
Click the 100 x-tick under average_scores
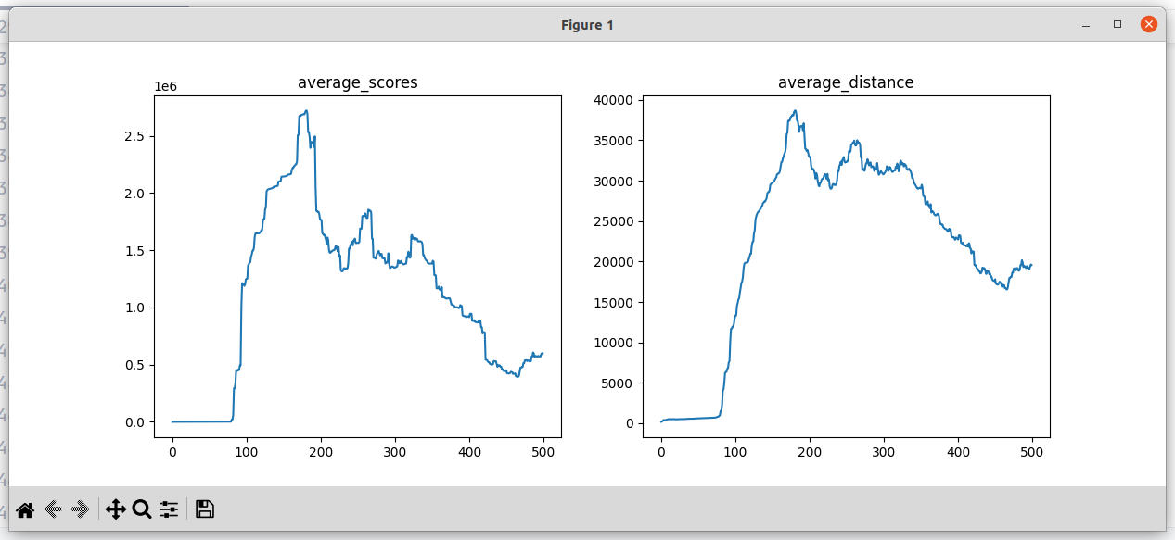(247, 452)
